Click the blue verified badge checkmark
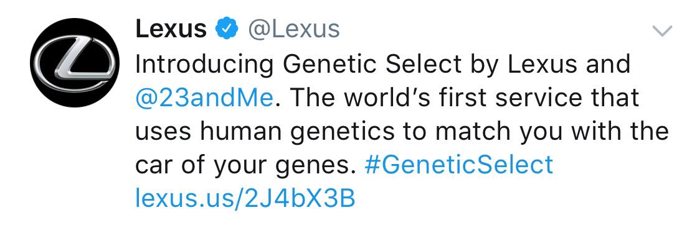 [226, 29]
